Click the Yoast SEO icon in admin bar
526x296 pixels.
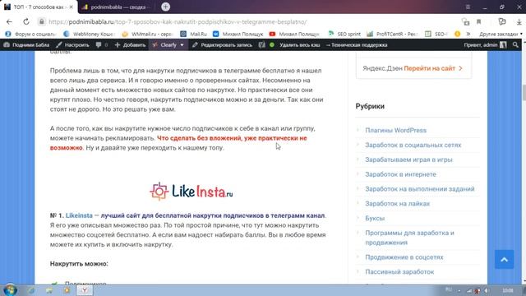coord(261,44)
